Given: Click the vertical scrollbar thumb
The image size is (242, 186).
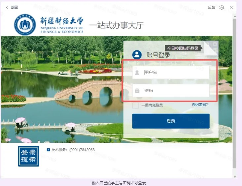Looking at the screenshot, I should pos(235,92).
